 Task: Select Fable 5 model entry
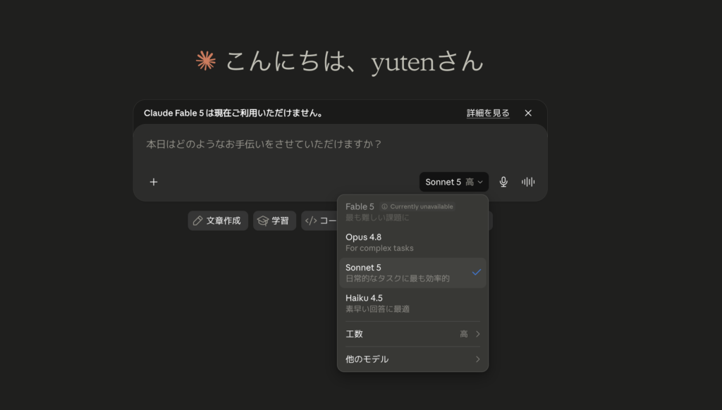point(412,211)
